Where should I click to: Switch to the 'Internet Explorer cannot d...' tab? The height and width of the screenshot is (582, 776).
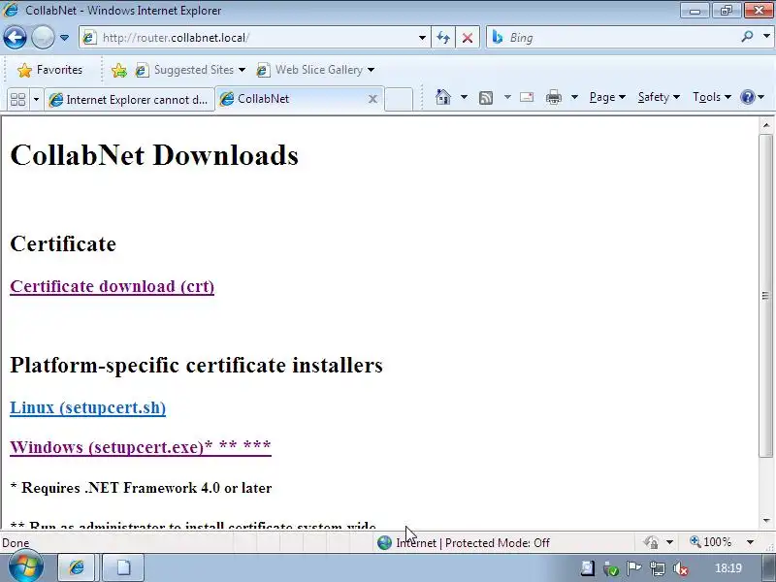click(x=129, y=100)
